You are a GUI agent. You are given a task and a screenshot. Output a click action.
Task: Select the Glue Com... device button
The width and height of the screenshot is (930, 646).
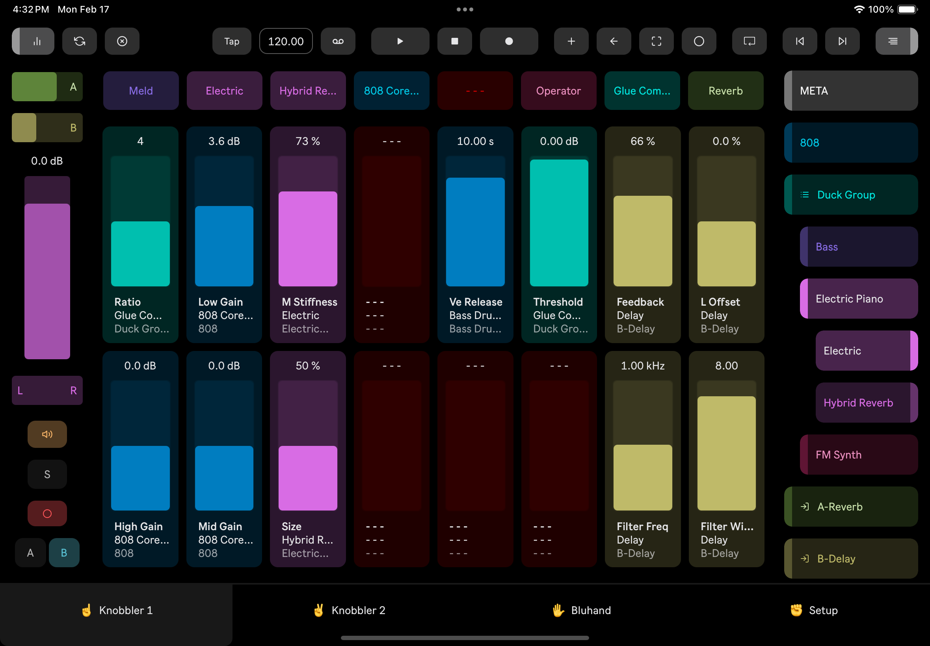pos(642,91)
